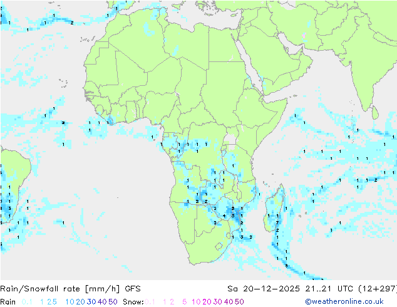Click the weatheronline.co.uk copyright link

[344, 301]
